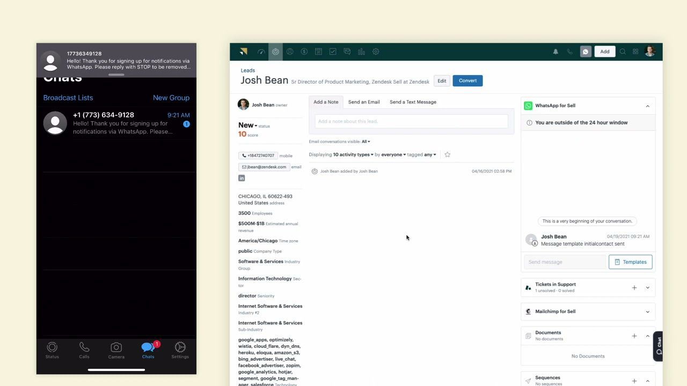Open Broadcast Lists in WhatsApp phone
This screenshot has height=386, width=687.
click(68, 98)
